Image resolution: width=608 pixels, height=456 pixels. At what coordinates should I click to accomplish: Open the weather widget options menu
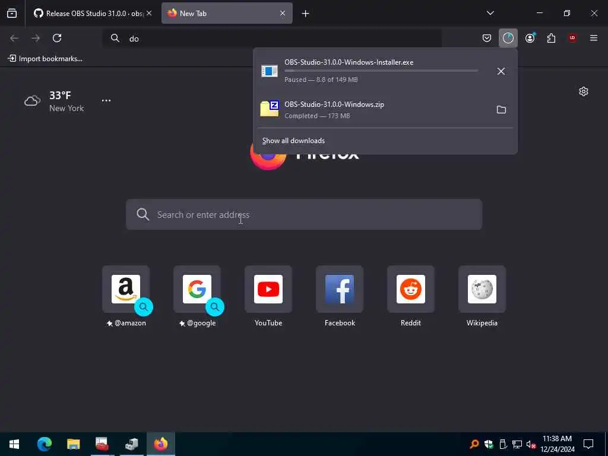(106, 100)
